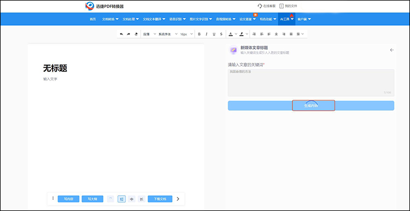The height and width of the screenshot is (211, 410).
Task: Click the 新媒体文章标题 heading text
Action: click(x=254, y=48)
